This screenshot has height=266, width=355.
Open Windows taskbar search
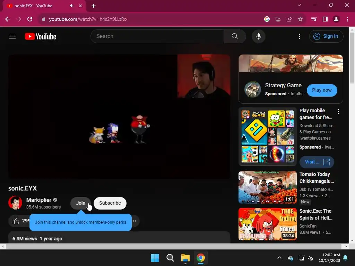point(170,258)
